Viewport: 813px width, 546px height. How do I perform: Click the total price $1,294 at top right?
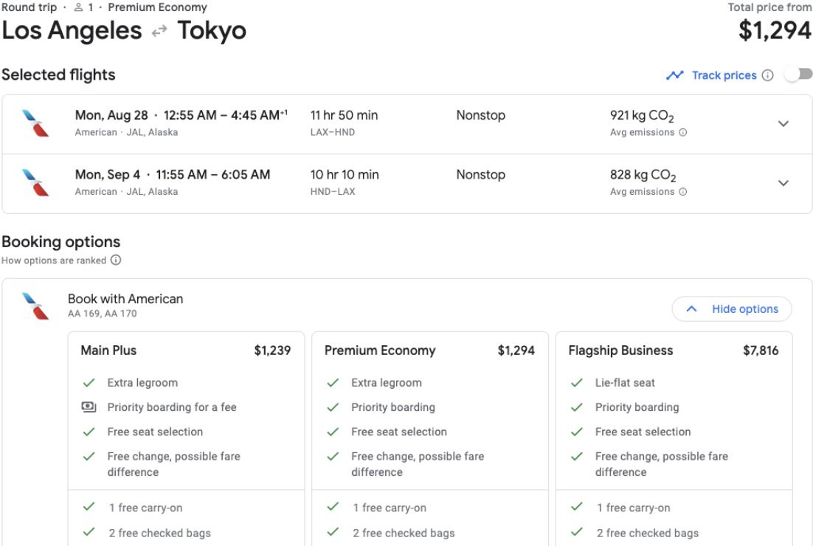(x=775, y=30)
